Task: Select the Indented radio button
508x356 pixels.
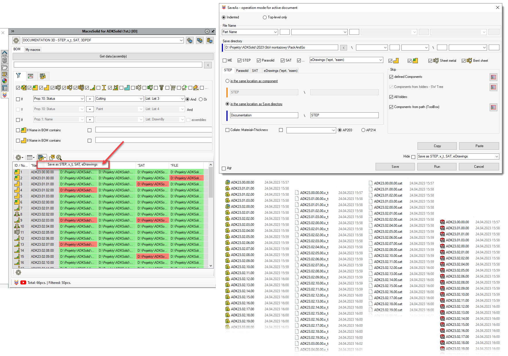Action: point(224,18)
